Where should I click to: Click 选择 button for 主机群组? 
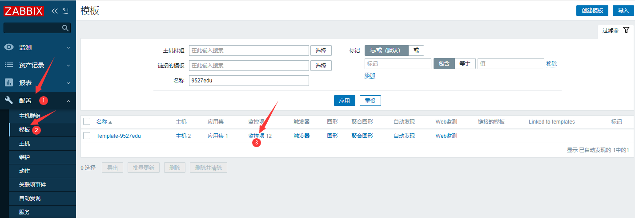[321, 51]
